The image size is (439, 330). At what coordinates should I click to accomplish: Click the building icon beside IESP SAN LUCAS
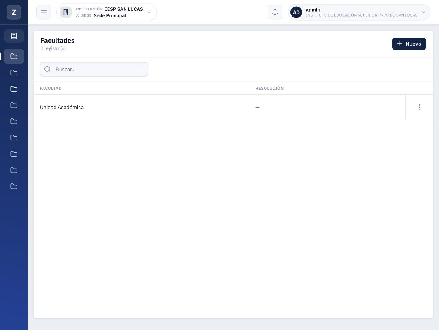tap(66, 12)
